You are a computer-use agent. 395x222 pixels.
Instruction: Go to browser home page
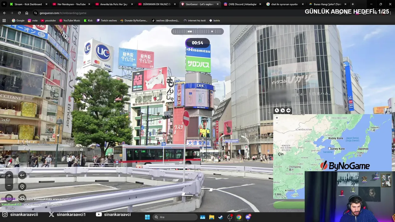pyautogui.click(x=27, y=13)
